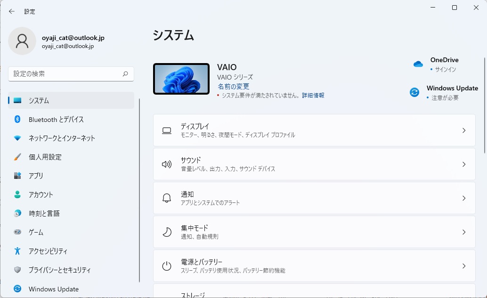Open アクセシビリティ settings
This screenshot has width=487, height=298.
pyautogui.click(x=71, y=251)
